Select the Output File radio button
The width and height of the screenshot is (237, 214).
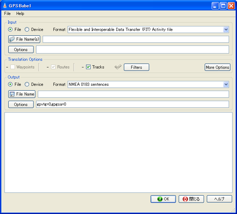point(10,84)
